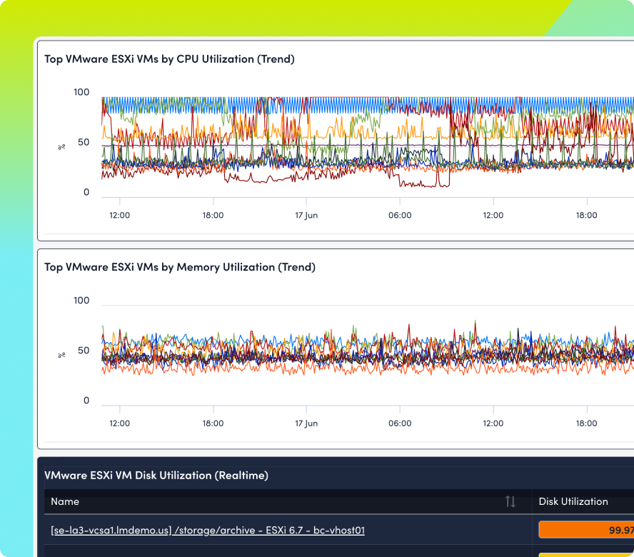Click the sort arrows icon in Name column

(x=510, y=502)
